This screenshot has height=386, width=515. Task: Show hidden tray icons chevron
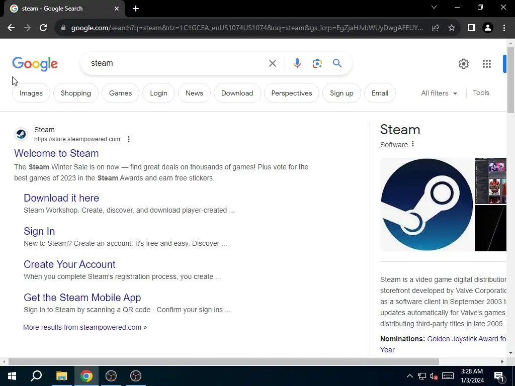coord(410,376)
